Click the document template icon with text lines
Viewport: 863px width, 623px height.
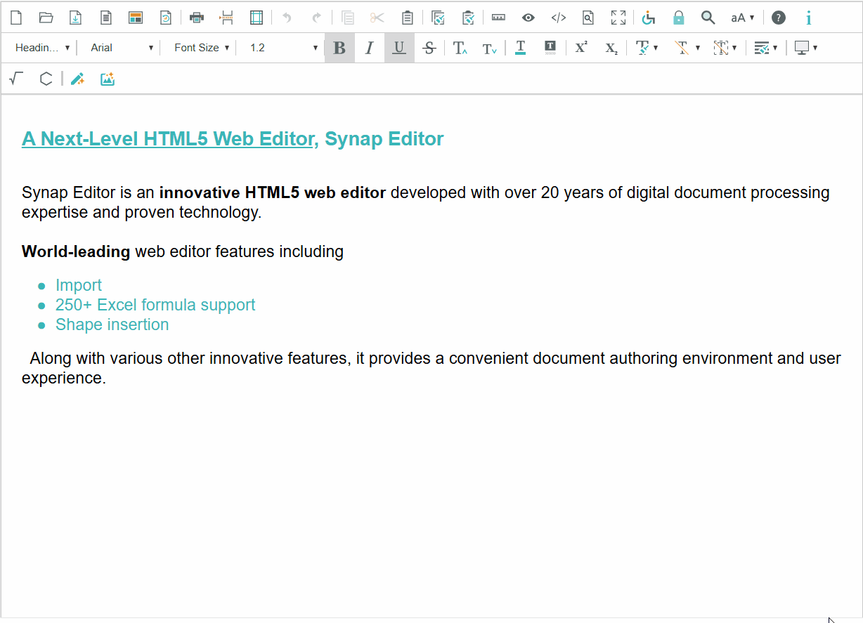click(106, 18)
